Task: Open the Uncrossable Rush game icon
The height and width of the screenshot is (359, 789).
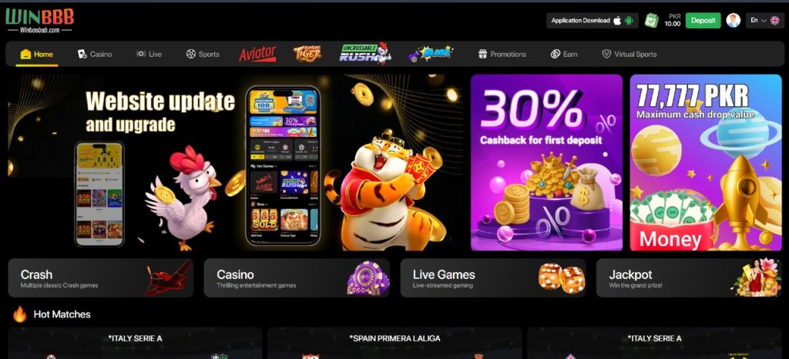Action: tap(364, 54)
